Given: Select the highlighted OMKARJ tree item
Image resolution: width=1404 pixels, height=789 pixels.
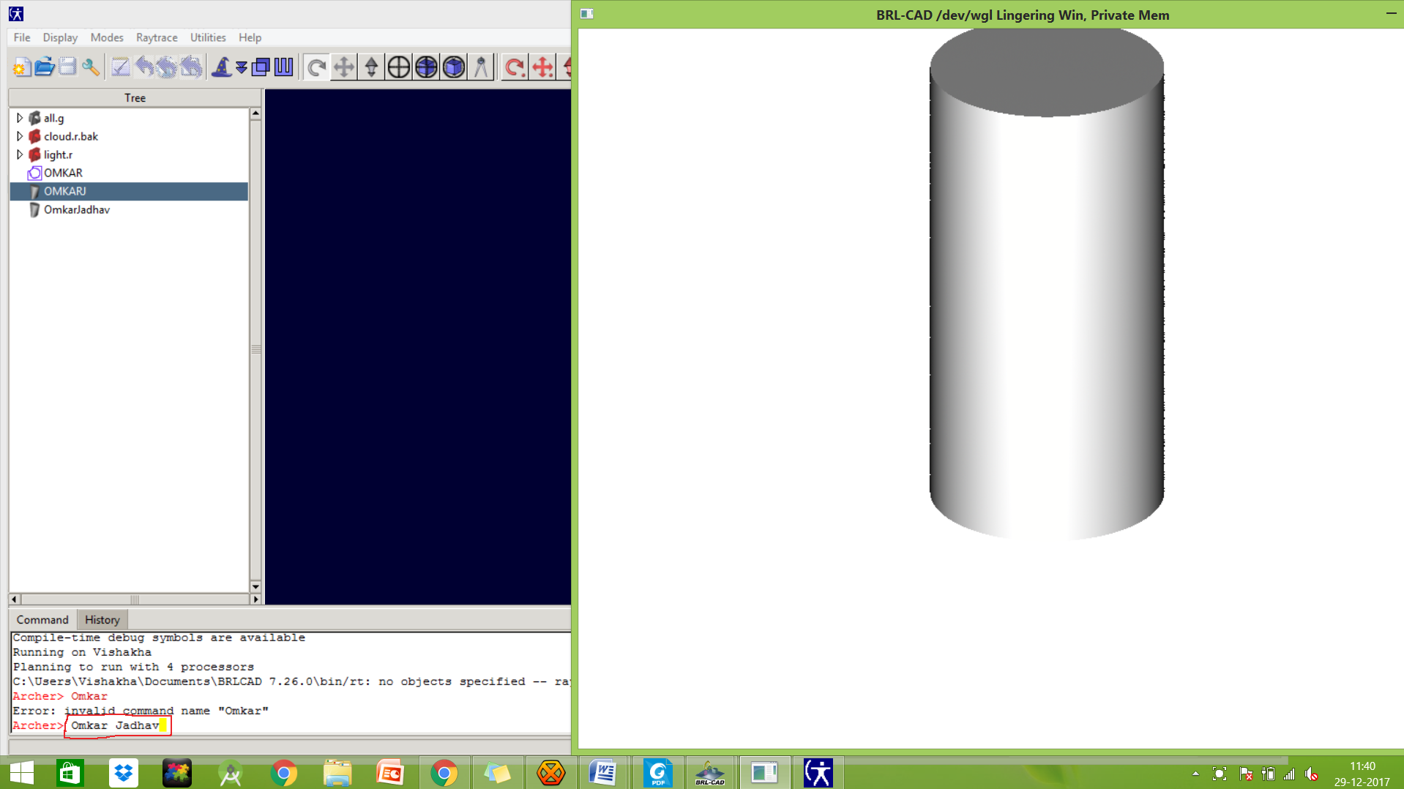Looking at the screenshot, I should pyautogui.click(x=129, y=191).
